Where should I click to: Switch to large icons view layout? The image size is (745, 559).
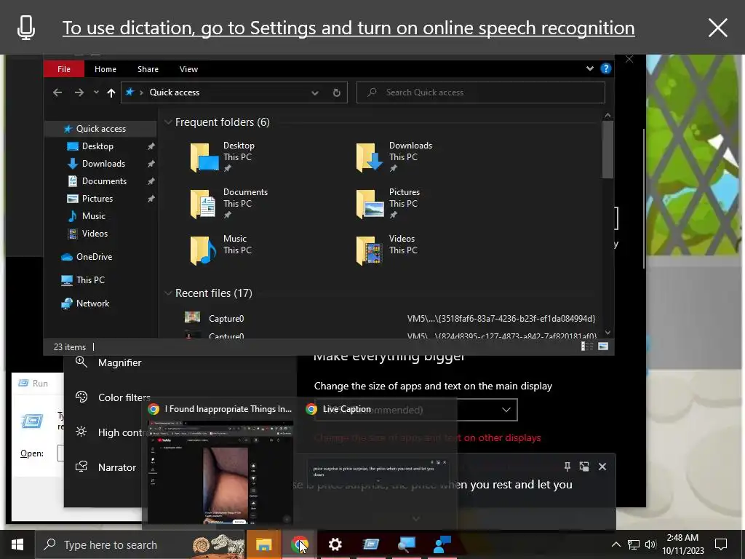603,346
